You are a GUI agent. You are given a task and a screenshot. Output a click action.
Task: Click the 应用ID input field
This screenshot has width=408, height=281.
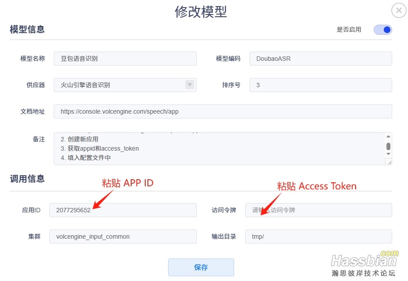(123, 210)
